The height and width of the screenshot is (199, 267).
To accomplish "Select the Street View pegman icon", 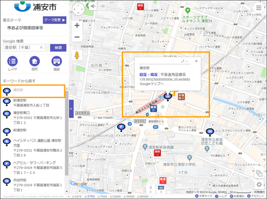I will [77, 55].
